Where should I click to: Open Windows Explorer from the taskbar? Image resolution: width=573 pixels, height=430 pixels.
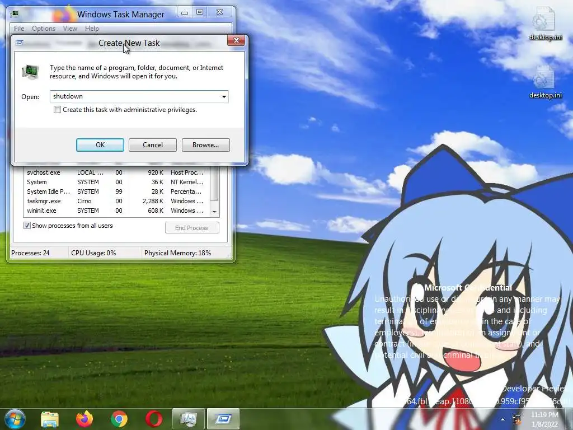(50, 419)
